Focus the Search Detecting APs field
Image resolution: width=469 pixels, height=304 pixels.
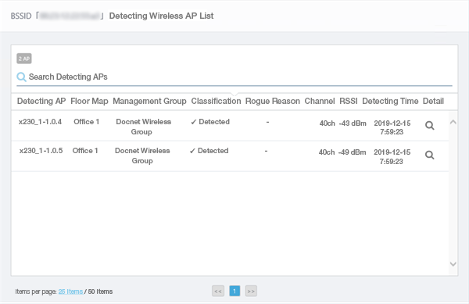(234, 77)
